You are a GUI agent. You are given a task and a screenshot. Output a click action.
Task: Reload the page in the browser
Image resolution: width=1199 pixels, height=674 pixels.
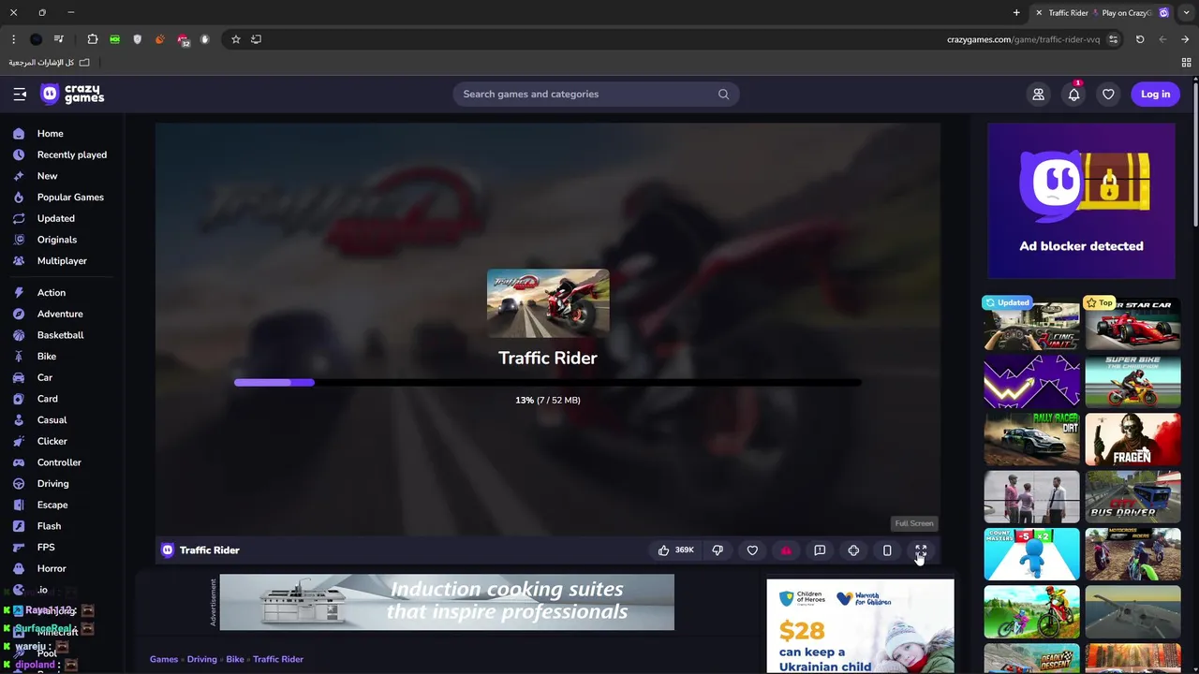click(1140, 39)
